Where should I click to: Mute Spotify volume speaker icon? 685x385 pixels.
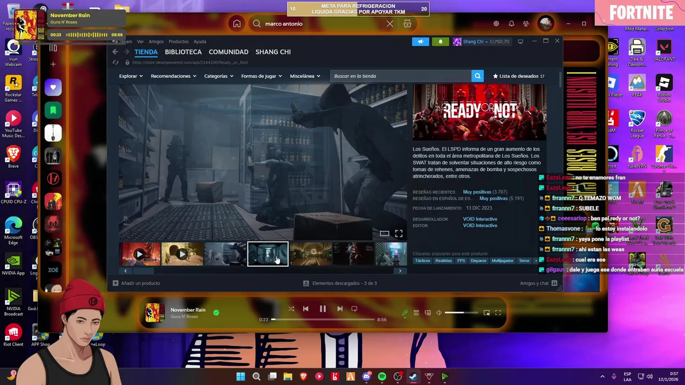tap(439, 313)
